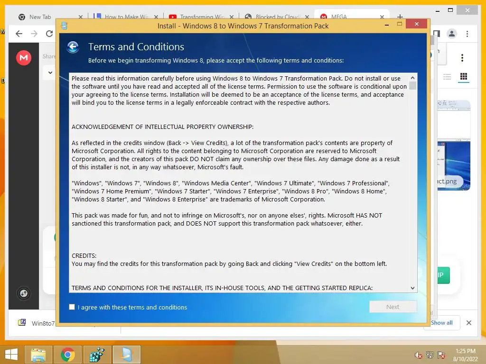Click the muted volume tray icon

[419, 355]
